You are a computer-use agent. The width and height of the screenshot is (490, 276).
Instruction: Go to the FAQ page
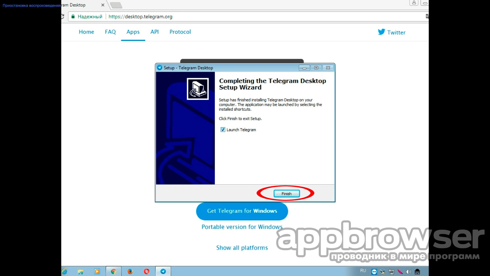coord(110,32)
